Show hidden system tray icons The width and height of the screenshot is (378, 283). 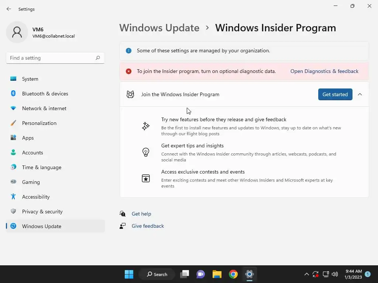tap(306, 274)
